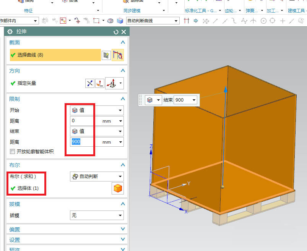Click the stop at intersection icon in toolbar
307x251 pixels.
tap(186, 21)
